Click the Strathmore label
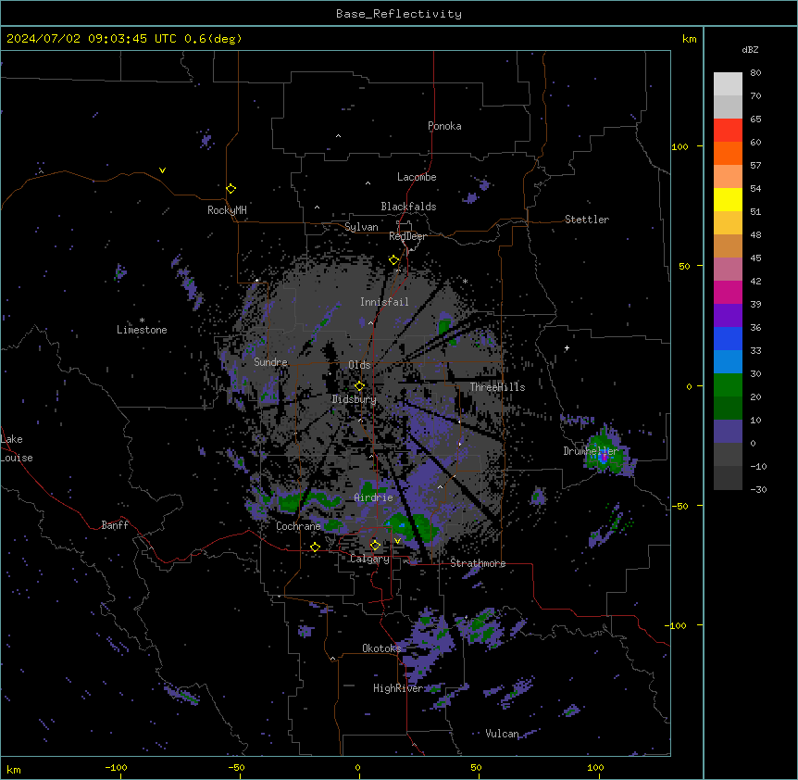The width and height of the screenshot is (798, 780). (478, 563)
